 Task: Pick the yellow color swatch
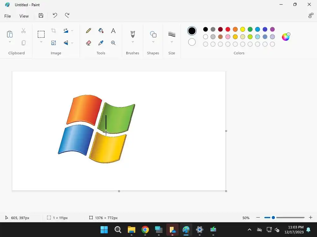(243, 29)
